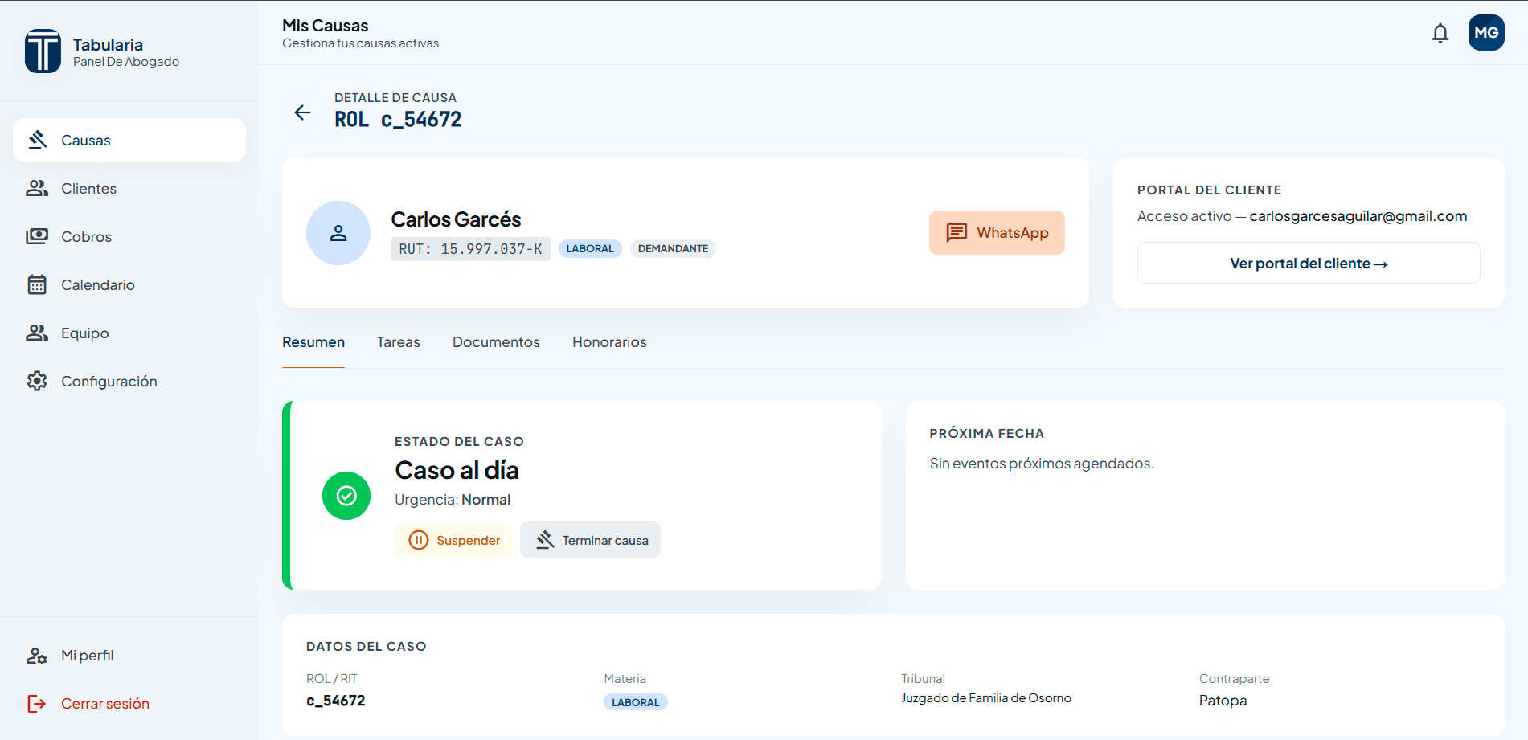The width and height of the screenshot is (1528, 740).
Task: Open the Calendario page
Action: pyautogui.click(x=129, y=285)
